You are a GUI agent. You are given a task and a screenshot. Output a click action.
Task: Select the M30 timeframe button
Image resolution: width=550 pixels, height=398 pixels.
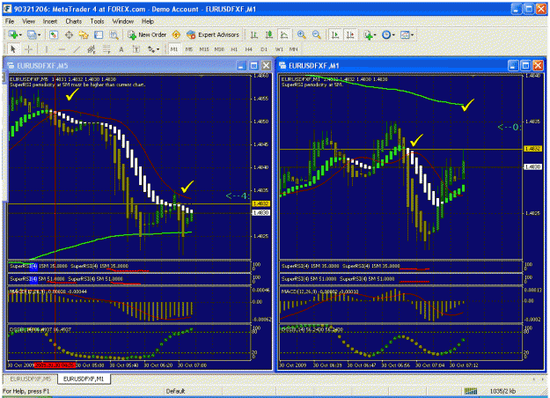pos(219,49)
